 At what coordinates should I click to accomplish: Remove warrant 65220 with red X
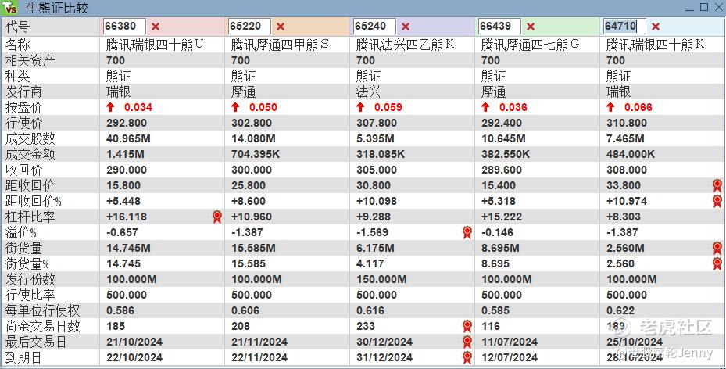[x=281, y=27]
